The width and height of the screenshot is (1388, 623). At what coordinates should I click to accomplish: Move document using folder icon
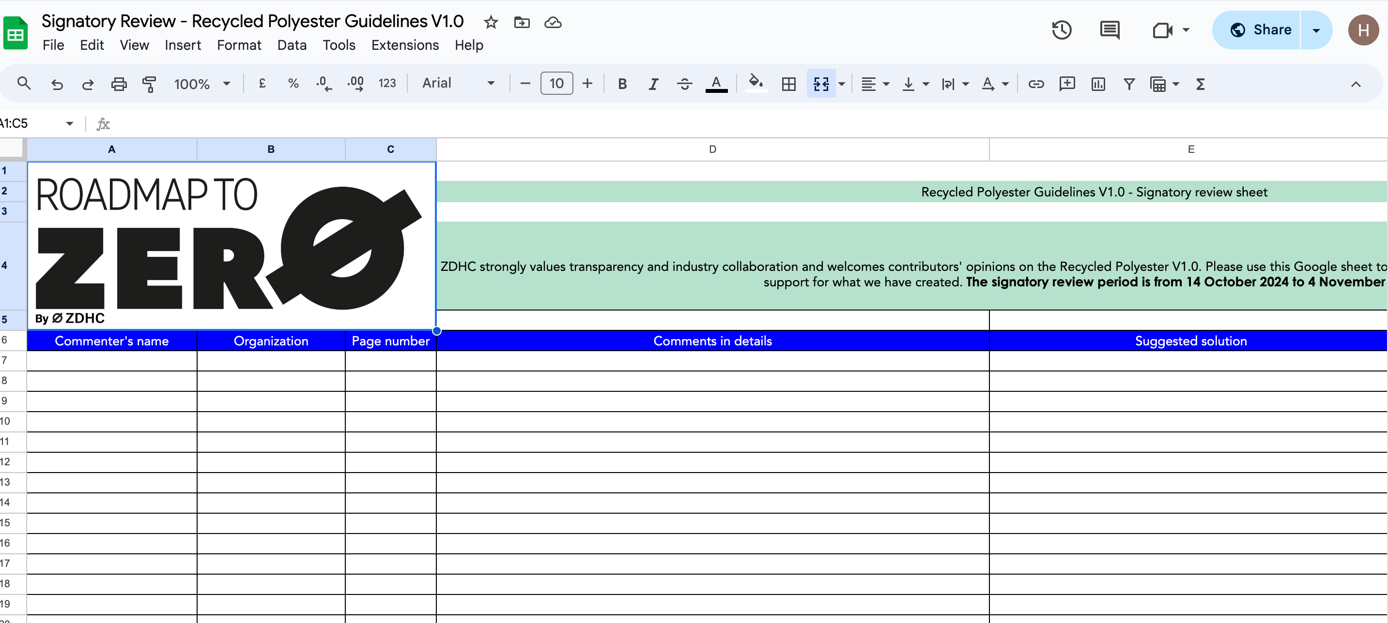pos(522,22)
